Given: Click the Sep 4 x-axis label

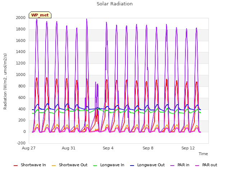Looking at the screenshot, I should pyautogui.click(x=108, y=148).
